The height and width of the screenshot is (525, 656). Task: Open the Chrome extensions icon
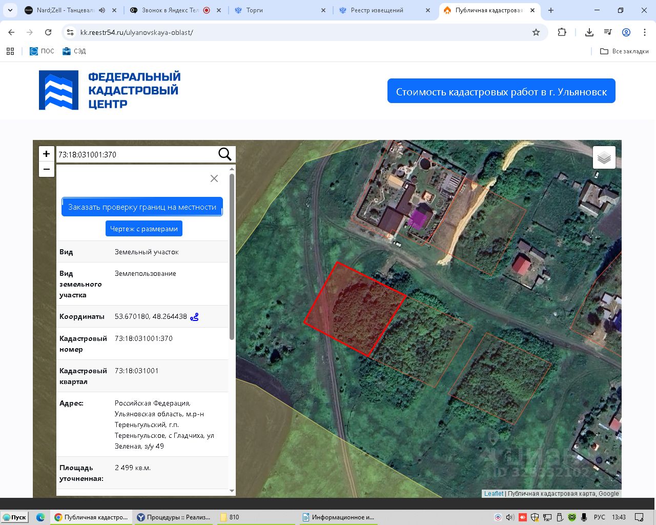click(x=562, y=32)
